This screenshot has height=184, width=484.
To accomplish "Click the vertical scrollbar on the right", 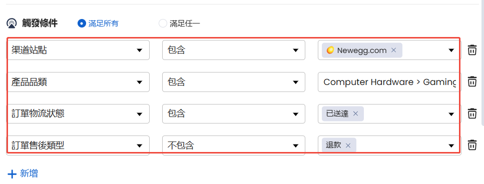I will 482,62.
